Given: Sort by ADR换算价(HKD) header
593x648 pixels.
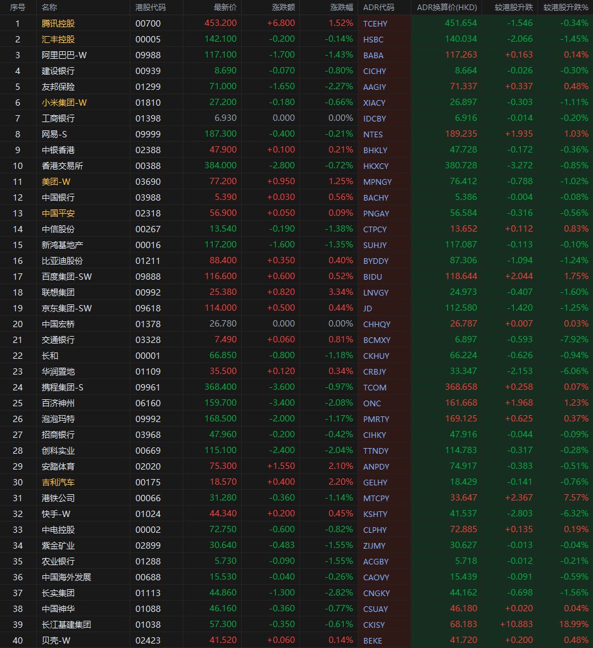Looking at the screenshot, I should (x=447, y=8).
